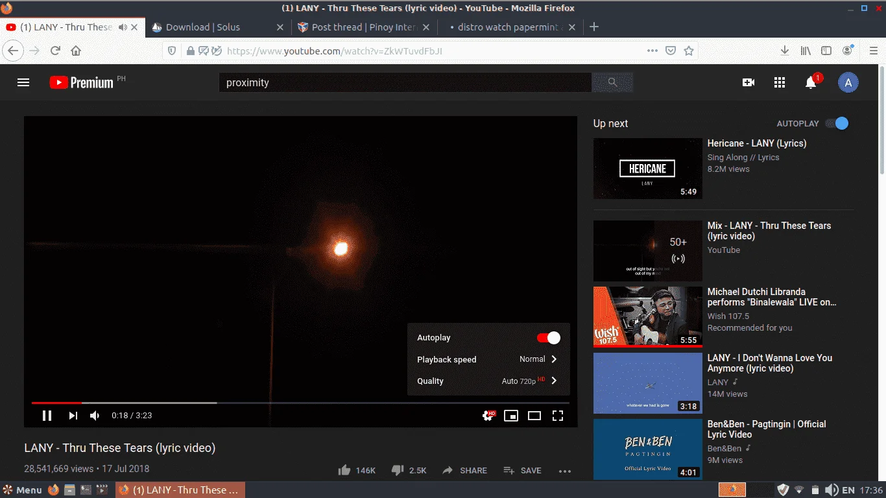
Task: Click the proximity search field
Action: coord(405,82)
